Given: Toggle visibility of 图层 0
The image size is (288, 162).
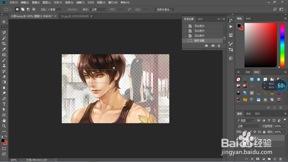Looking at the screenshot, I should coord(238,138).
